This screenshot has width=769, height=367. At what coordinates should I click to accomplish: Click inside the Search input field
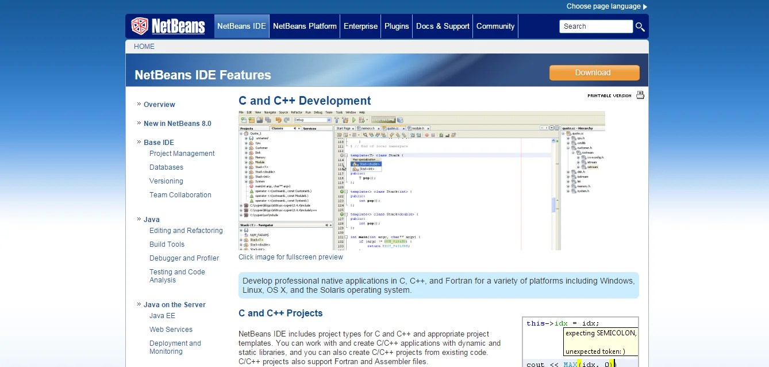(595, 26)
